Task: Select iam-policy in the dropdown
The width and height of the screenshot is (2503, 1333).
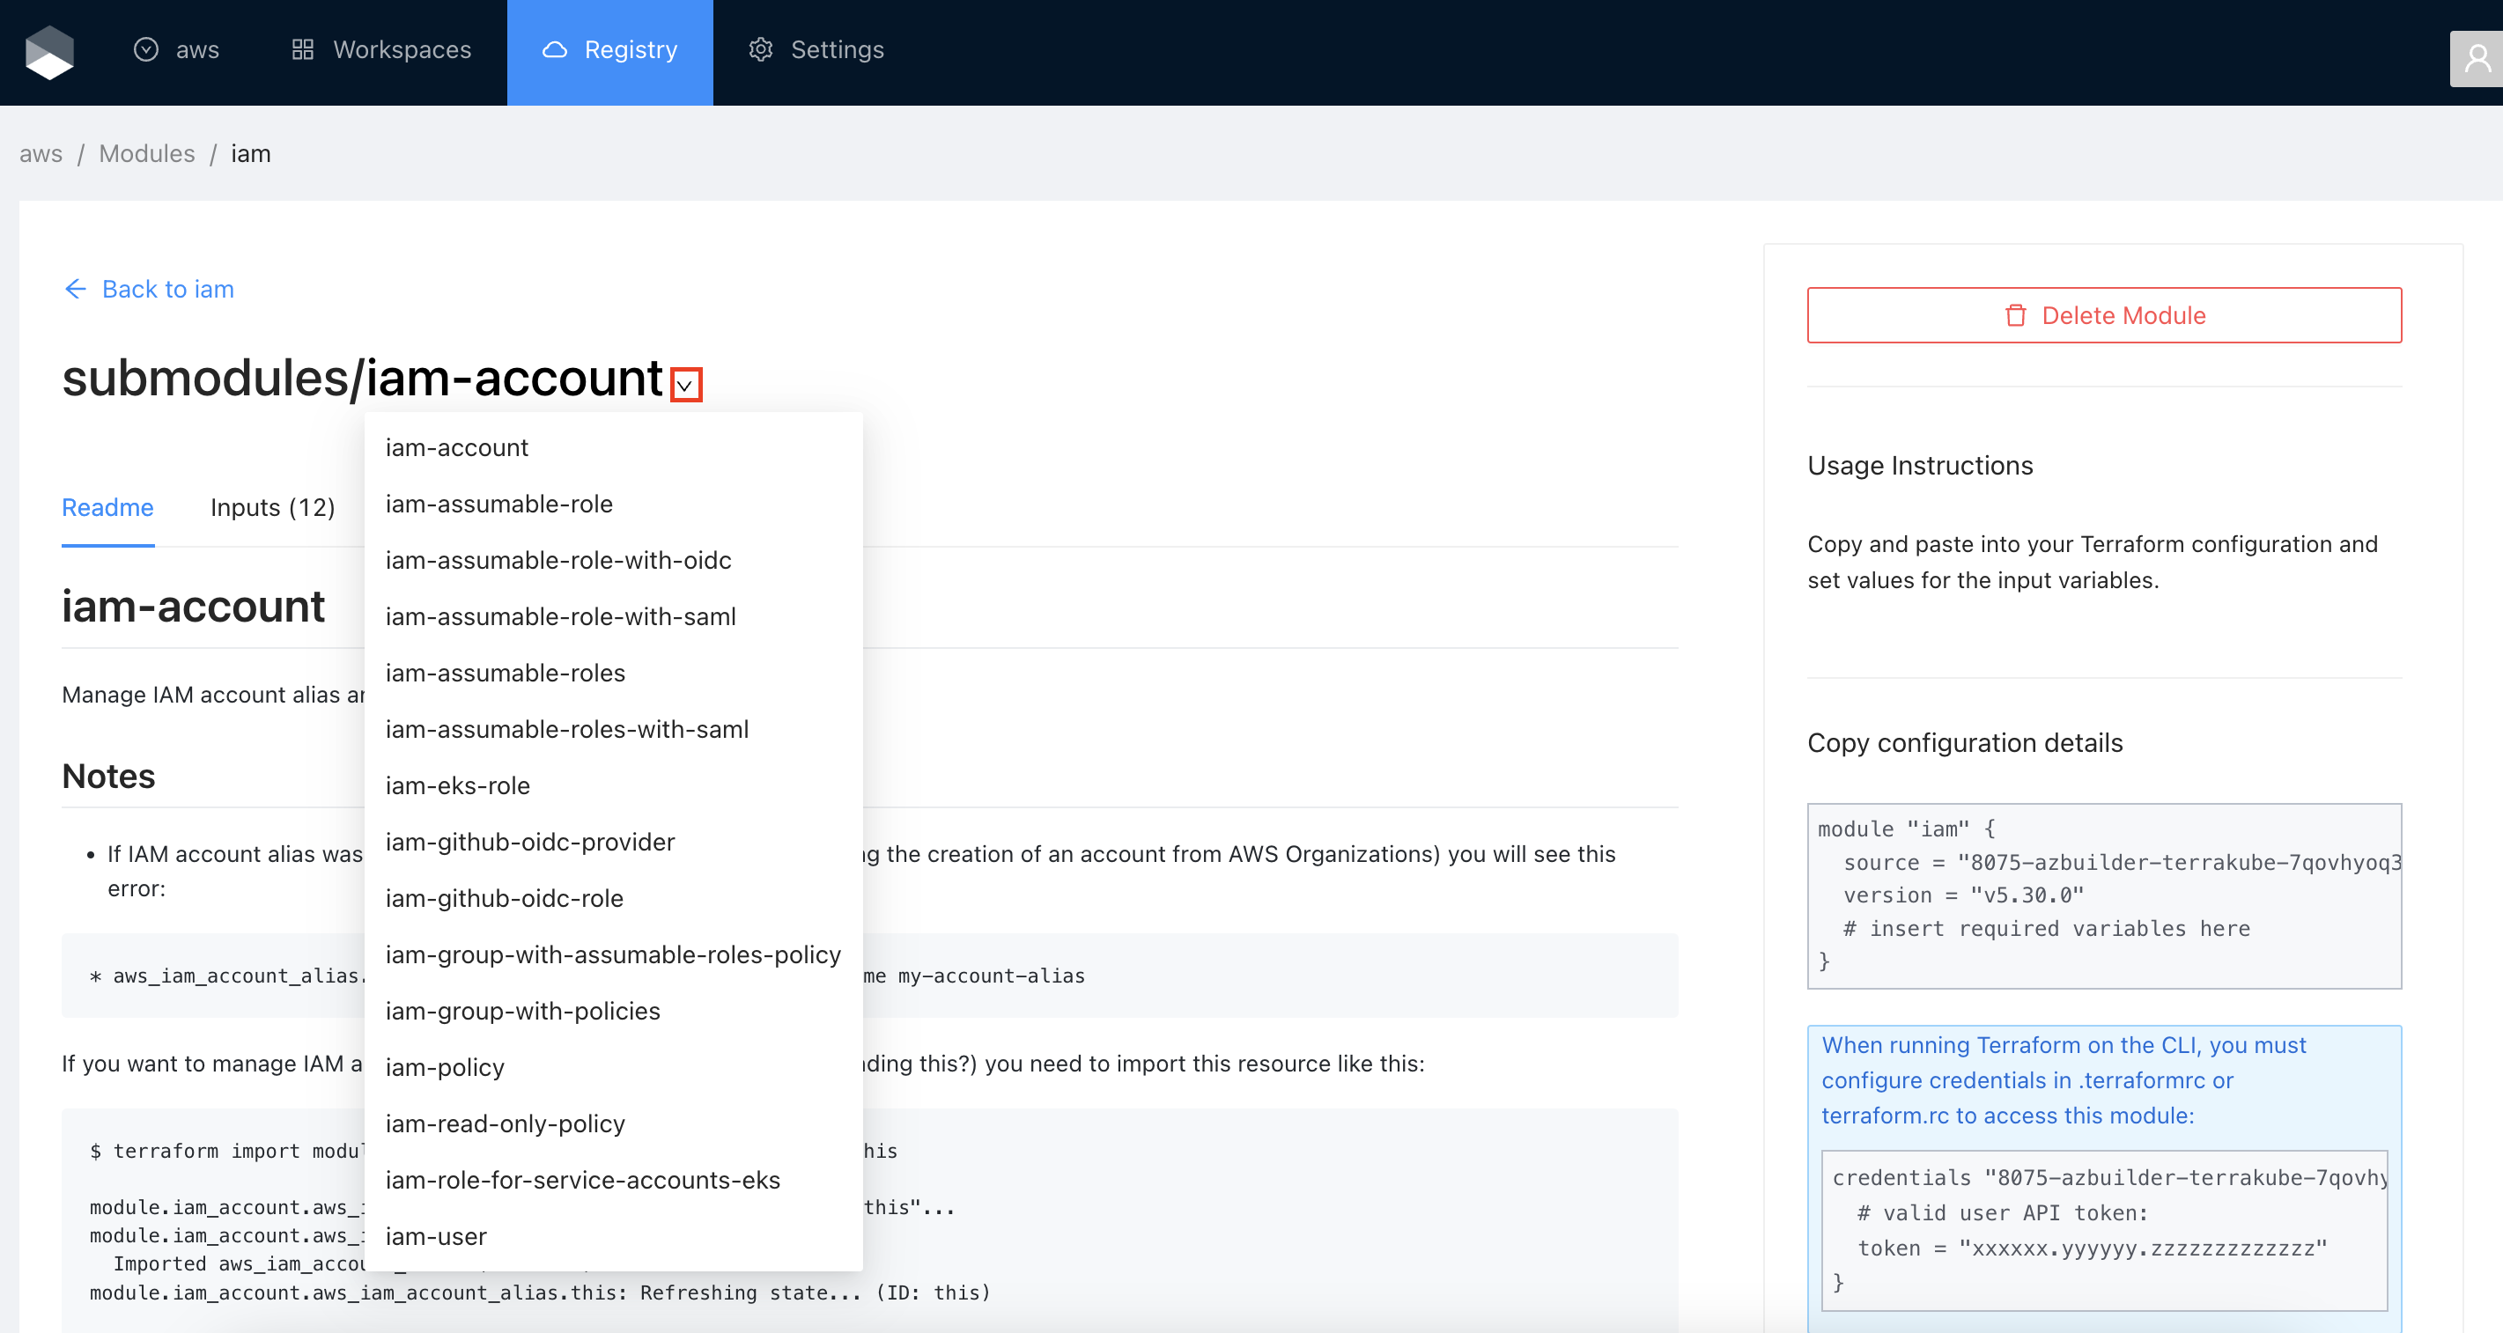Action: point(445,1067)
